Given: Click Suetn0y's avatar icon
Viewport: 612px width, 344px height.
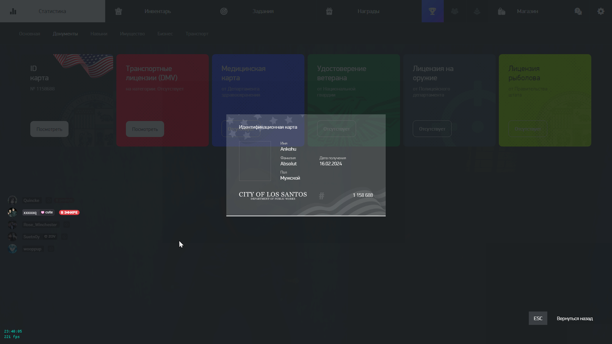Looking at the screenshot, I should coord(12,236).
